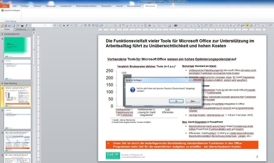Viewport: 274px width, 163px height.
Task: Collapse the Basic Marketing section
Action: click(x=2, y=83)
